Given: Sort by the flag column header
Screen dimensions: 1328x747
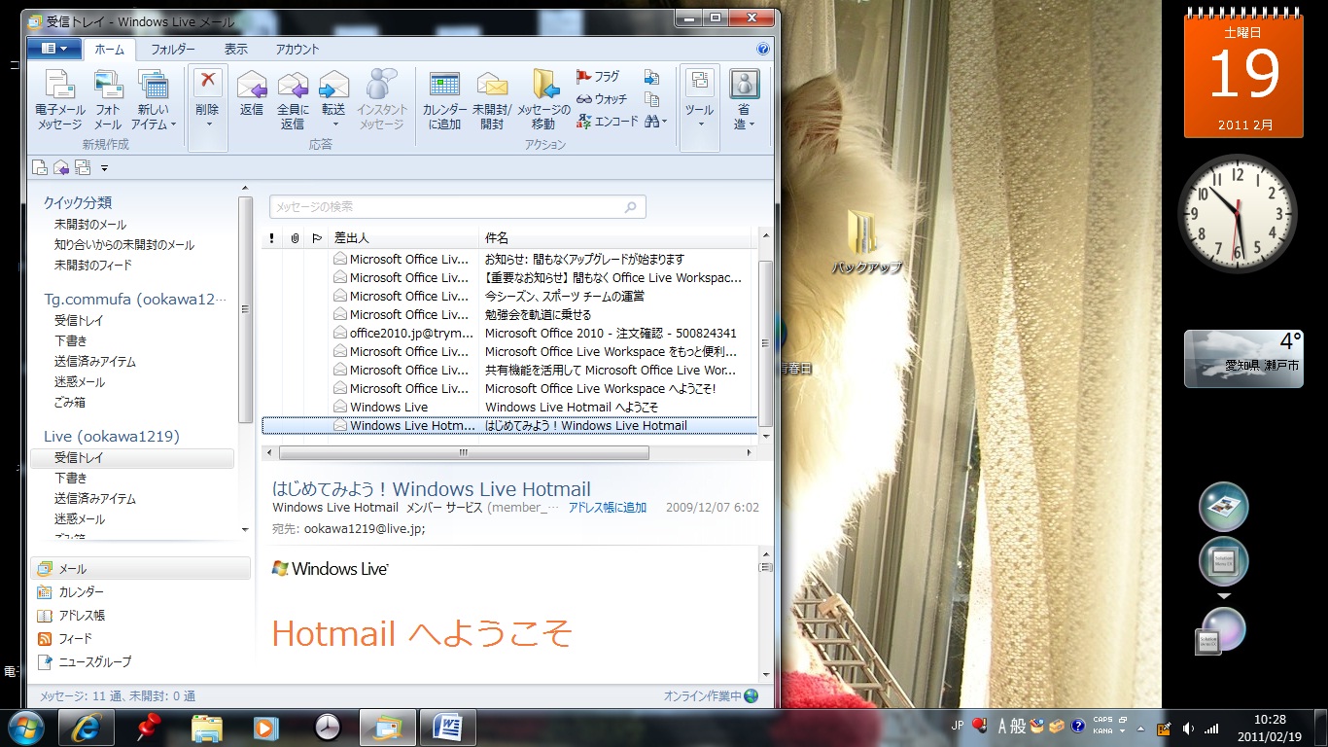Looking at the screenshot, I should click(x=317, y=237).
